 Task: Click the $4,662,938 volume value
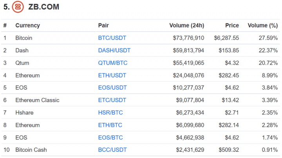tap(190, 138)
